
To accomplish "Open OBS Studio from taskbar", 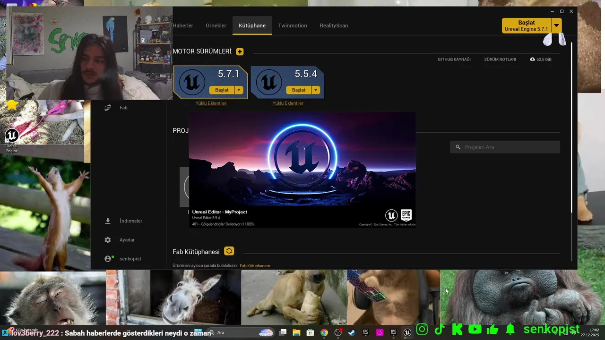I will pos(338,332).
